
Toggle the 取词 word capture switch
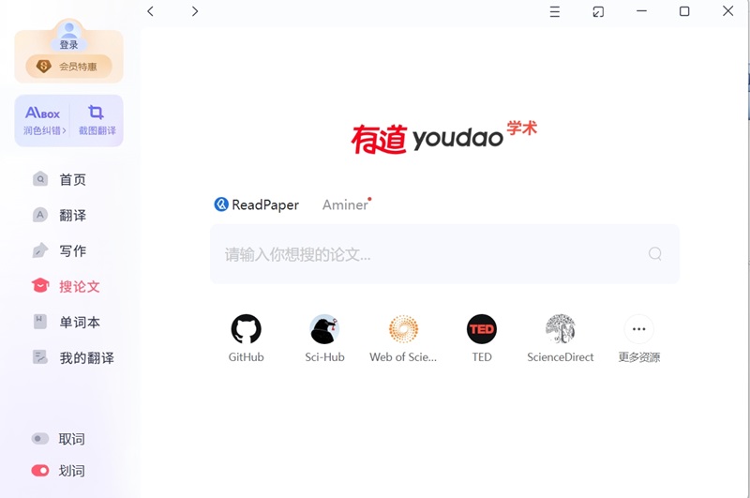pyautogui.click(x=40, y=439)
